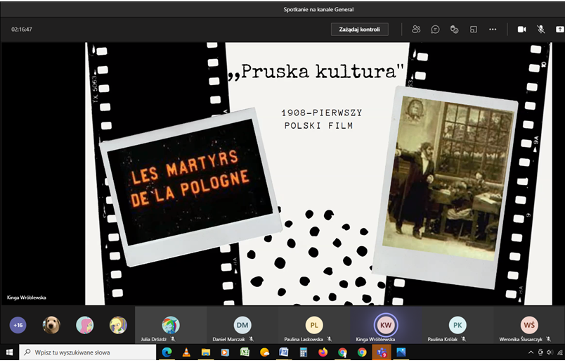
Task: Open the first Chrome icon in taskbar
Action: pyautogui.click(x=342, y=352)
